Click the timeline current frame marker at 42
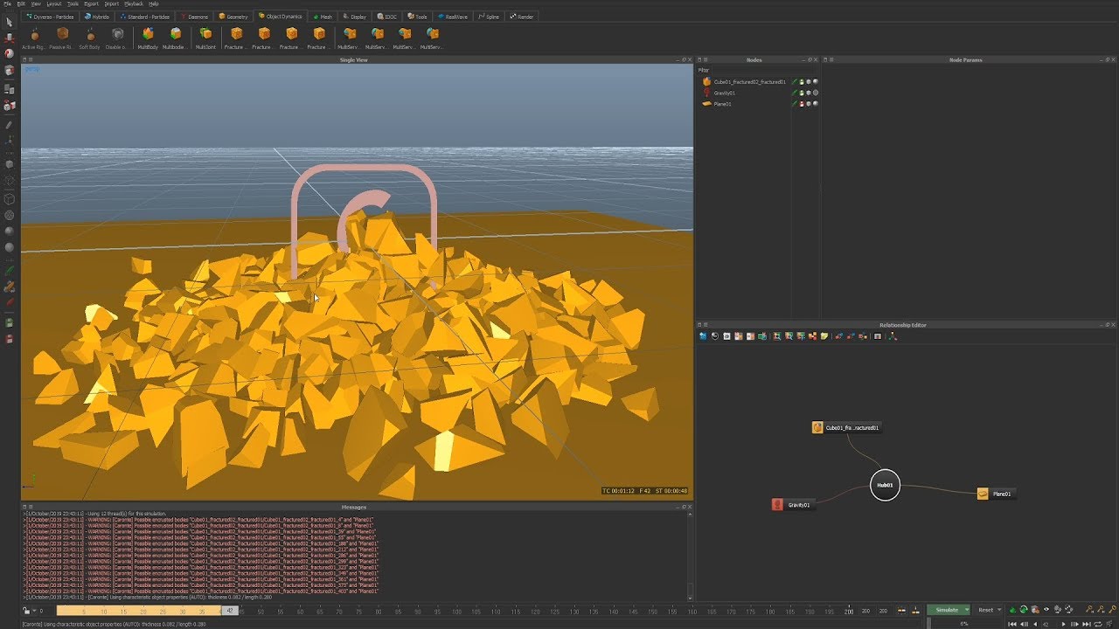This screenshot has height=629, width=1119. [x=229, y=611]
